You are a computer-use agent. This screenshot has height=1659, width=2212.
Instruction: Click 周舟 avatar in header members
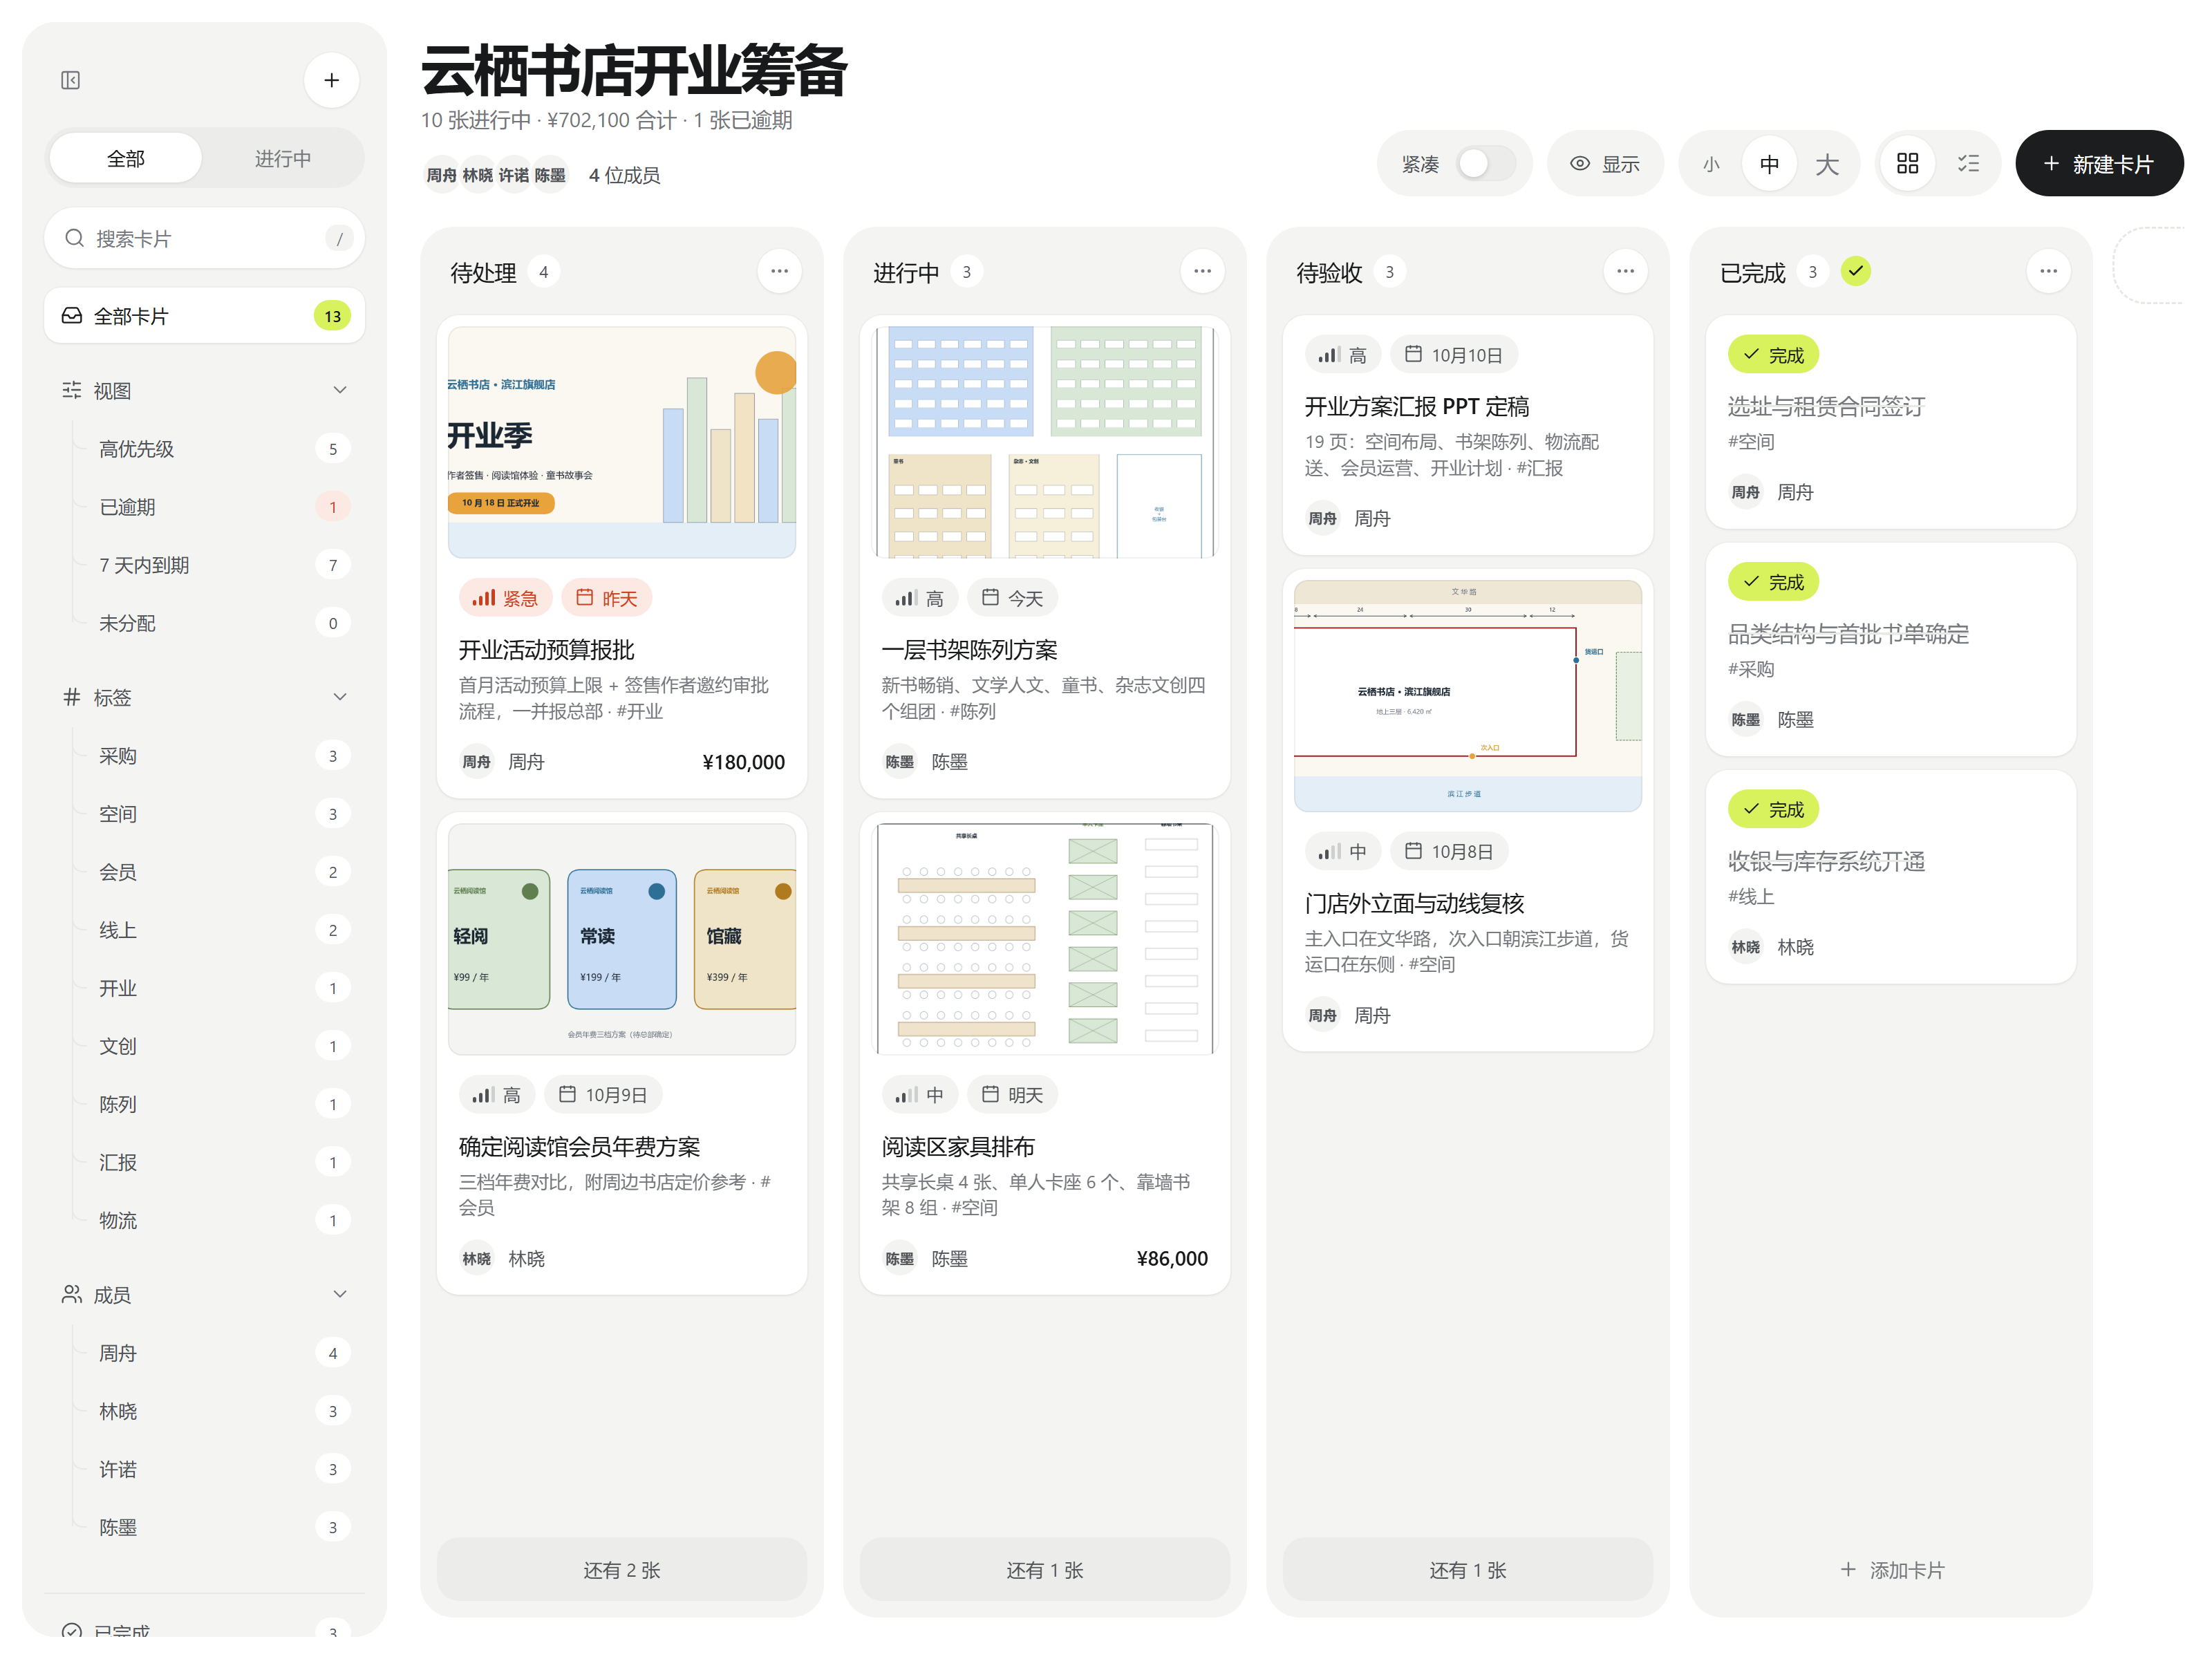(x=441, y=175)
